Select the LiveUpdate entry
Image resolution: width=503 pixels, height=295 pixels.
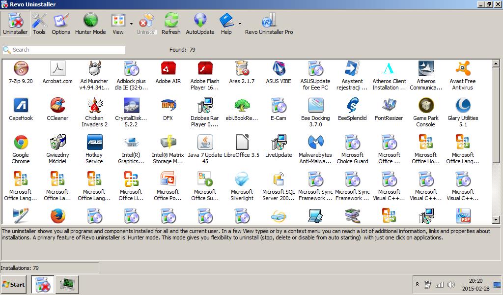click(279, 147)
